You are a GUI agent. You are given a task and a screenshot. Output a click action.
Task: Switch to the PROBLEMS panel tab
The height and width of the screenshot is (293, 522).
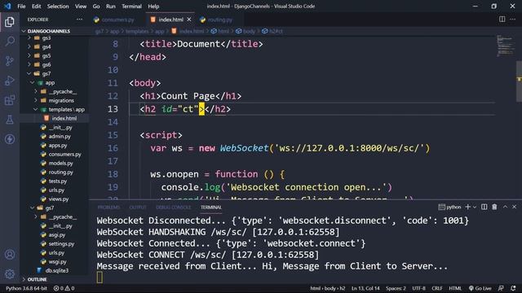click(108, 208)
